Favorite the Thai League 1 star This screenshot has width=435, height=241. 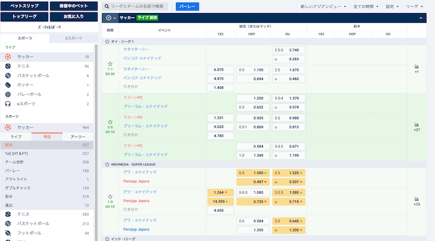108,42
